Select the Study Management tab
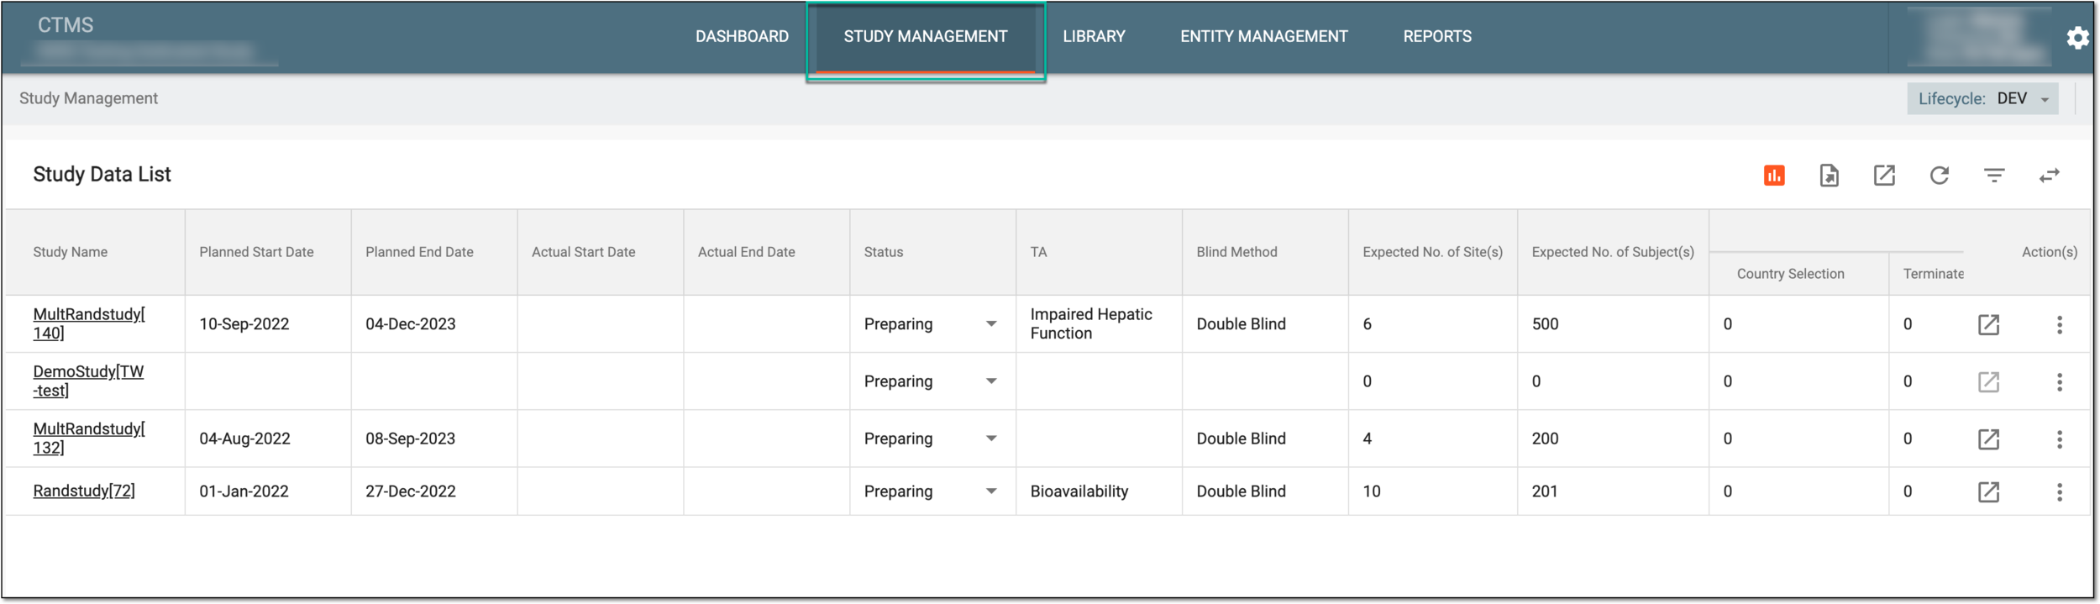 click(x=925, y=37)
